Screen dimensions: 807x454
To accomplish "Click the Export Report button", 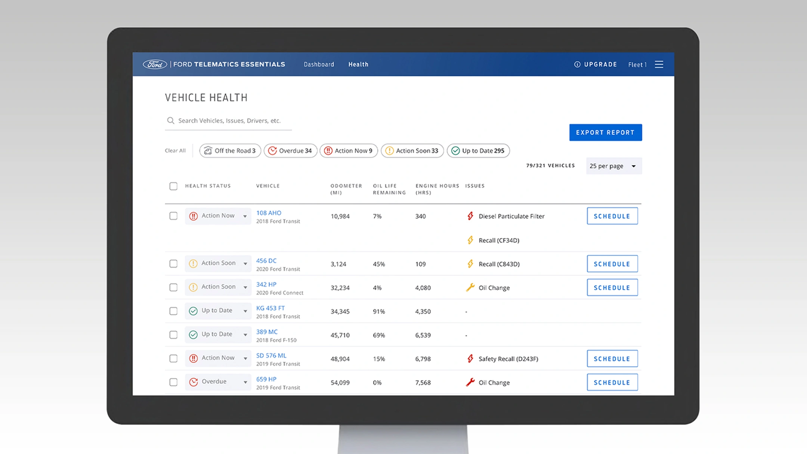I will click(x=605, y=133).
